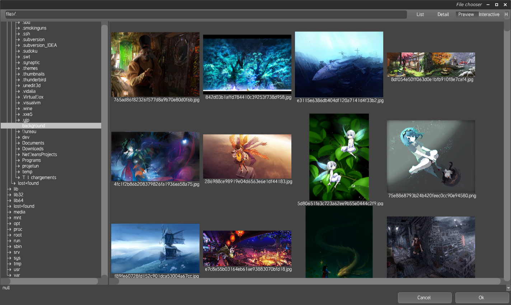The image size is (511, 305).
Task: Select the var folder
Action: (x=17, y=275)
